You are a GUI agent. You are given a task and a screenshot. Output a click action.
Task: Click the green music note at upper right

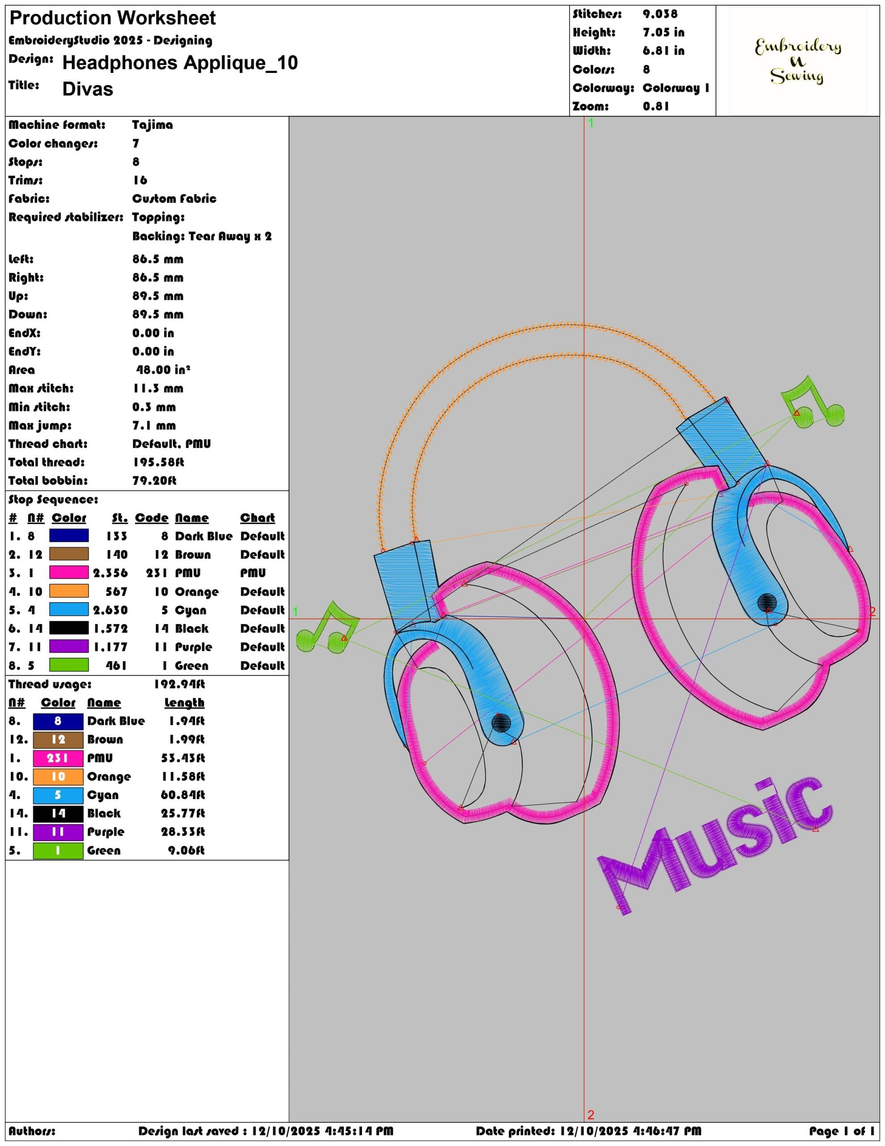(812, 402)
